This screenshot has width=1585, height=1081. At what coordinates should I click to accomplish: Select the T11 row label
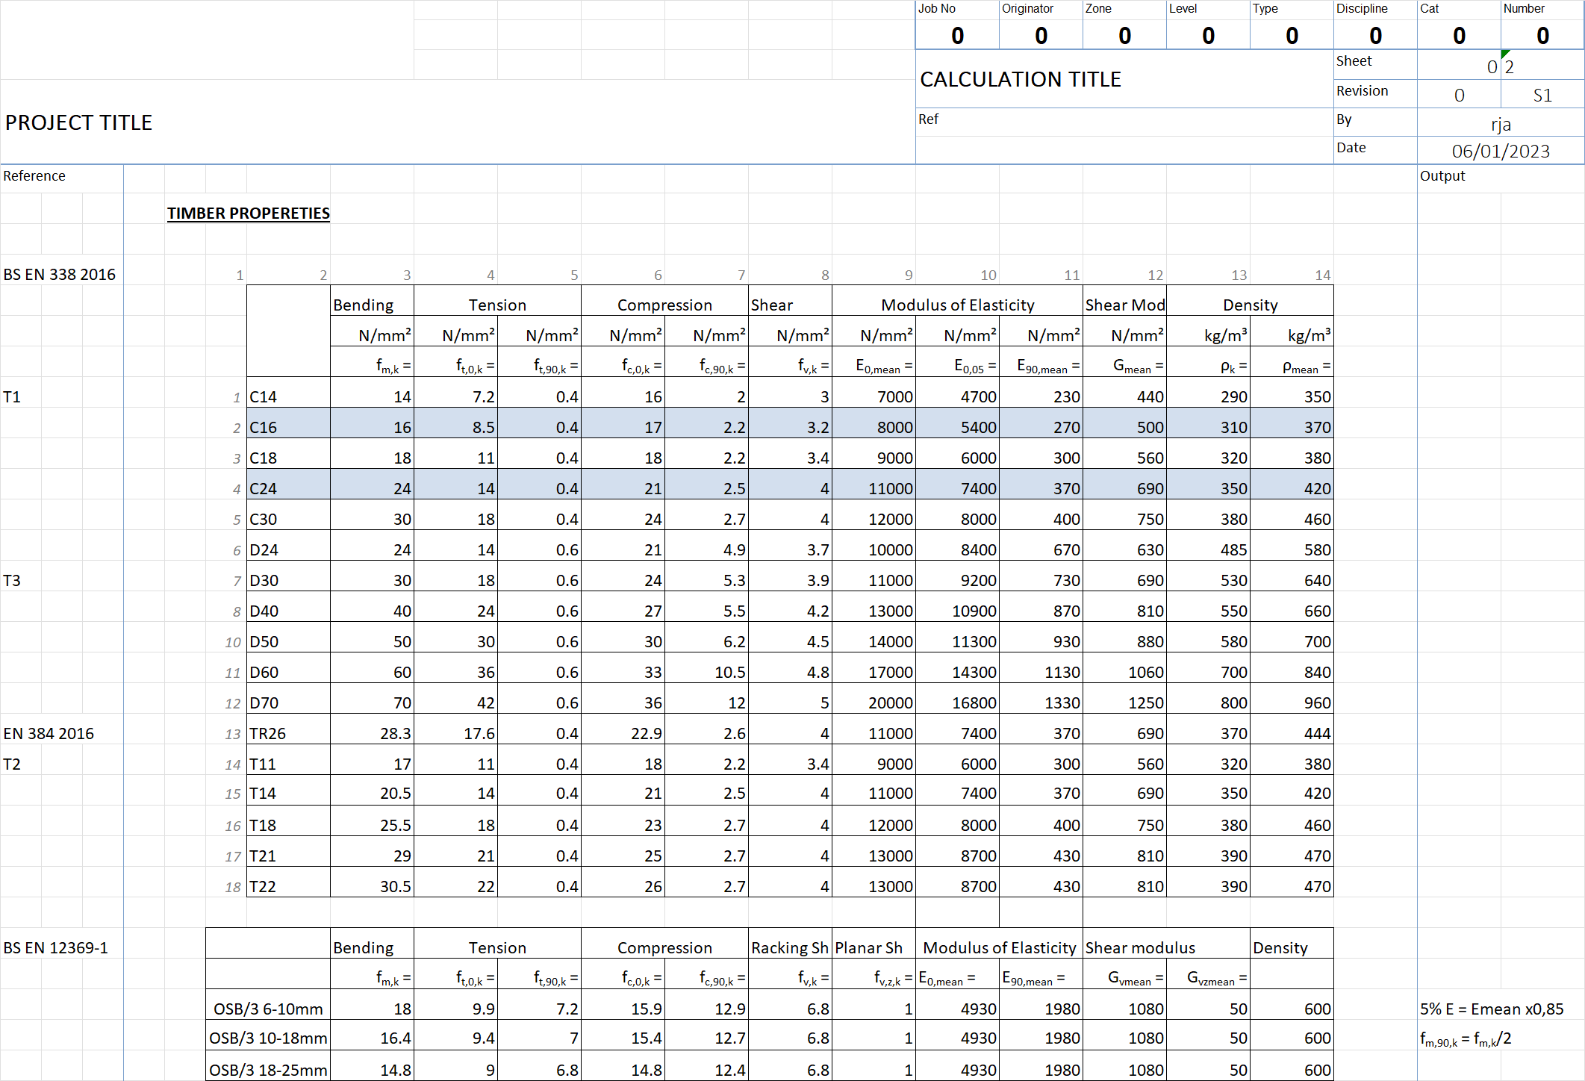pyautogui.click(x=288, y=764)
